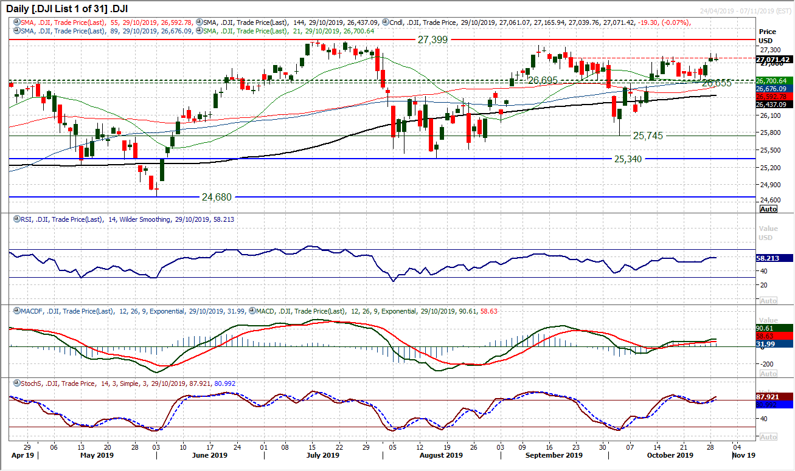Click the MACD histogram value tag 31.99
This screenshot has width=795, height=471.
point(774,343)
